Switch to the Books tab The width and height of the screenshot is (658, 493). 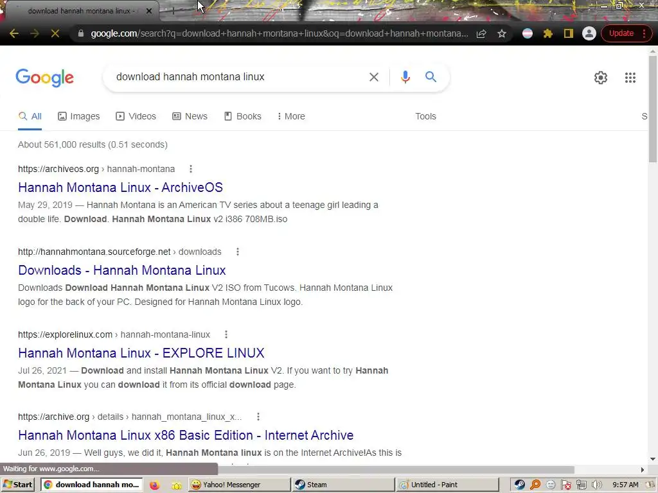pyautogui.click(x=243, y=116)
